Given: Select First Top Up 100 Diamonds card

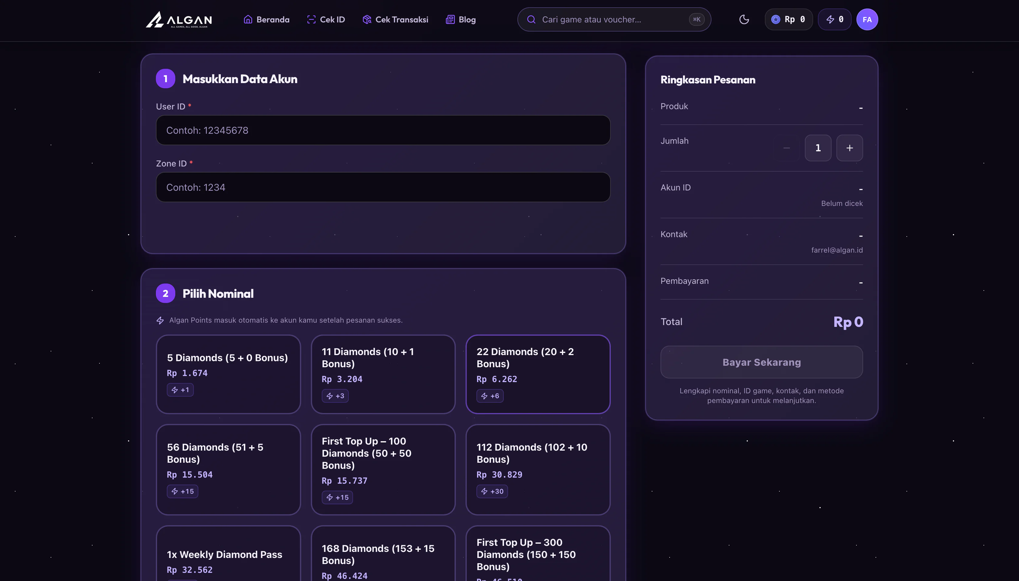Looking at the screenshot, I should (383, 470).
